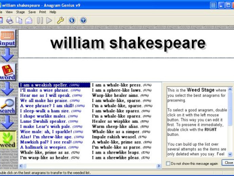Click the Close button in help panel
Viewport: 234px width, 176px height.
pyautogui.click(x=228, y=163)
